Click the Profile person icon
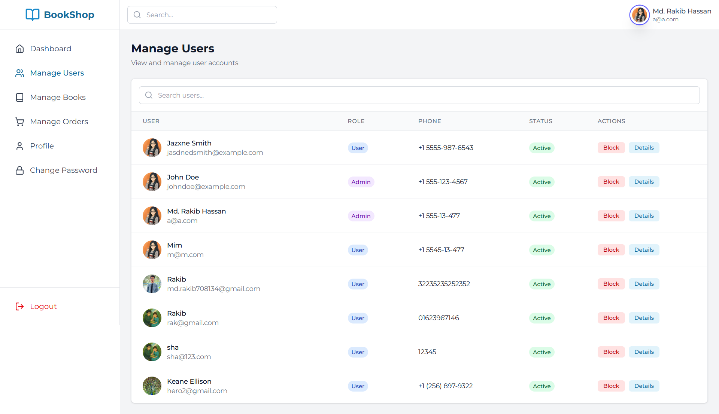Viewport: 719px width, 414px height. click(x=20, y=146)
